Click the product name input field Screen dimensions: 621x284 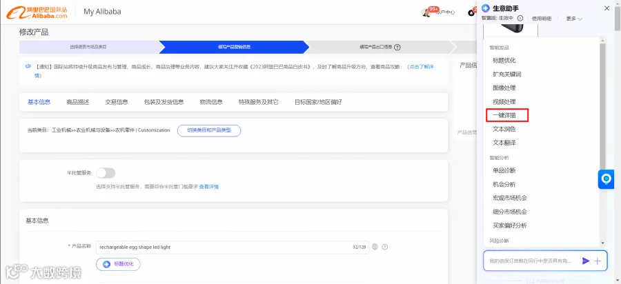tap(233, 247)
